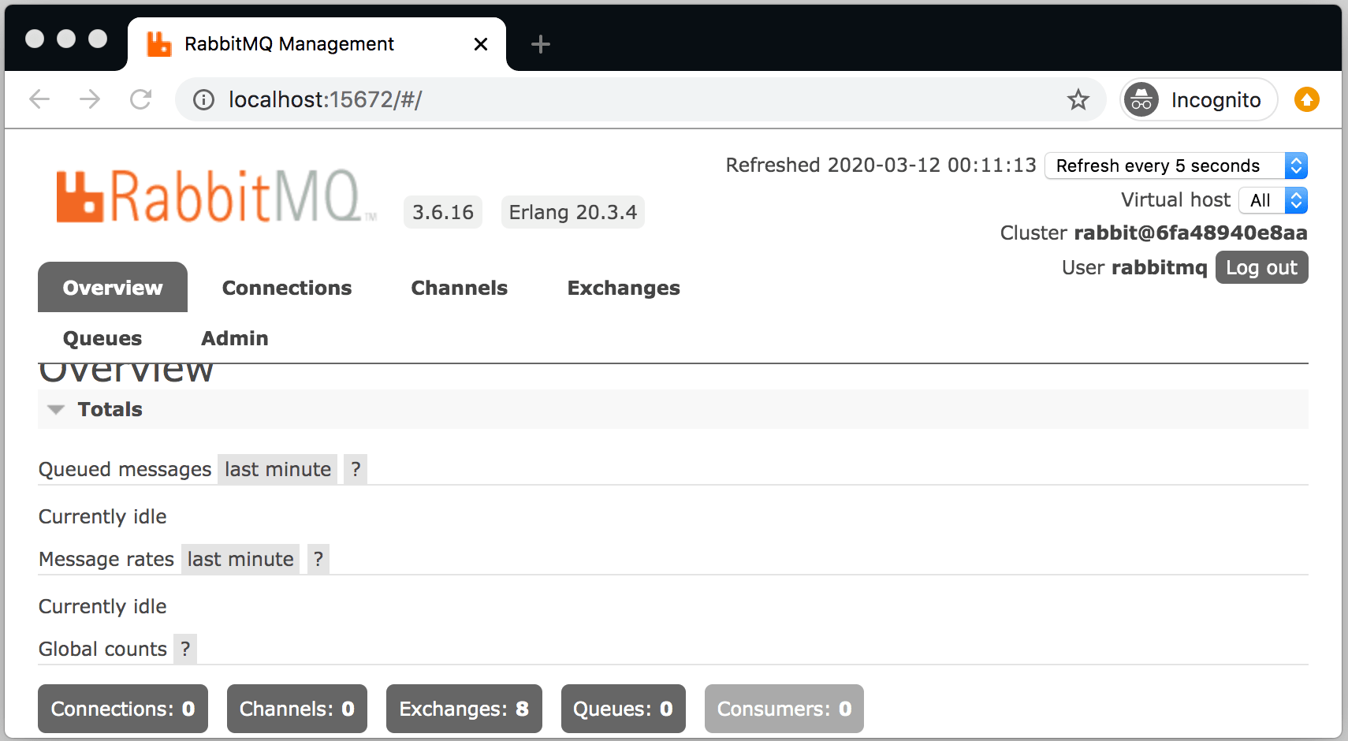Screen dimensions: 1348x741
Task: Open the Admin section
Action: [x=234, y=338]
